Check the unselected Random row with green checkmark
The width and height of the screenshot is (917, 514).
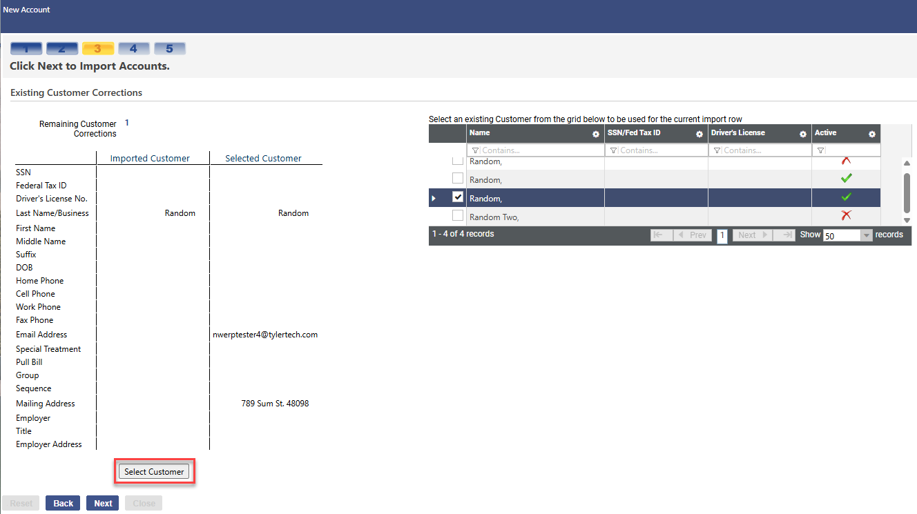point(457,179)
